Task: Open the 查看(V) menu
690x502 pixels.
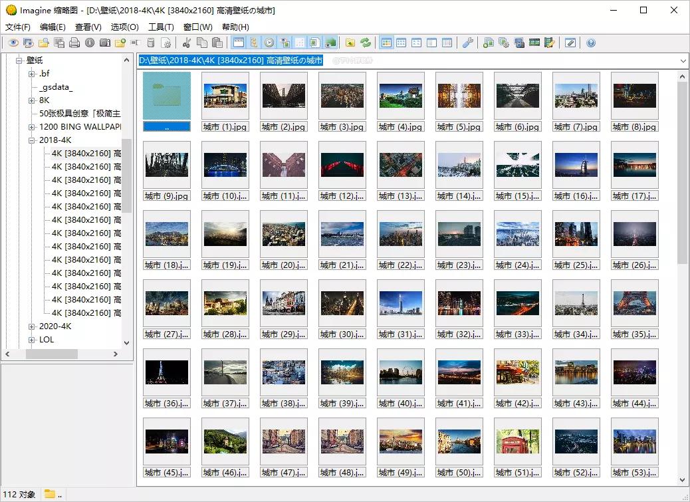Action: point(87,27)
